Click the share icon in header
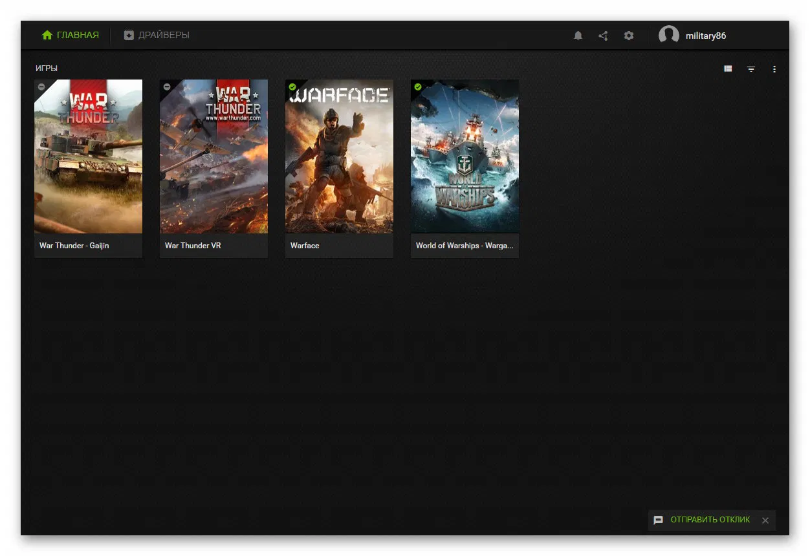Image resolution: width=810 pixels, height=556 pixels. point(603,36)
